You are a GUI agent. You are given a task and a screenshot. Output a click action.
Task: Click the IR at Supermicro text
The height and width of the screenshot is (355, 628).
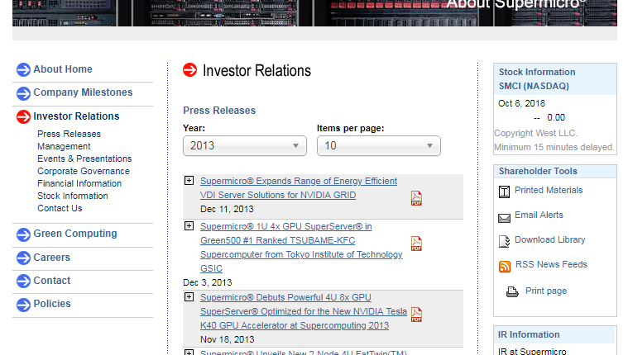pos(532,351)
